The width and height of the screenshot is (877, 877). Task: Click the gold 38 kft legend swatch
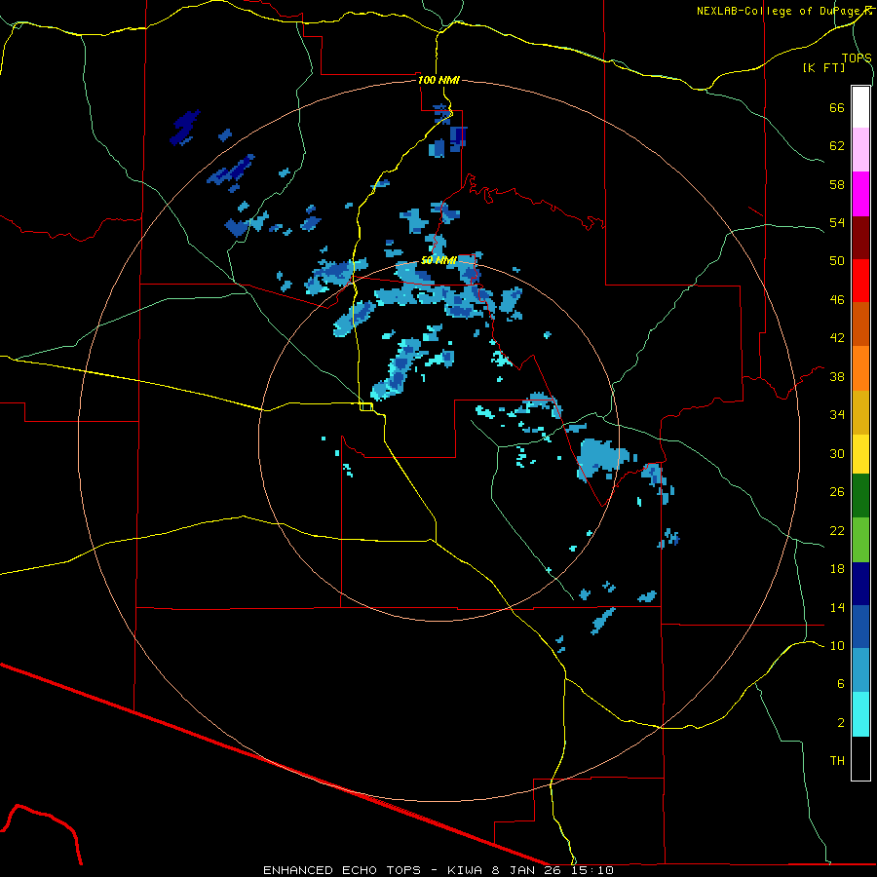click(x=860, y=412)
